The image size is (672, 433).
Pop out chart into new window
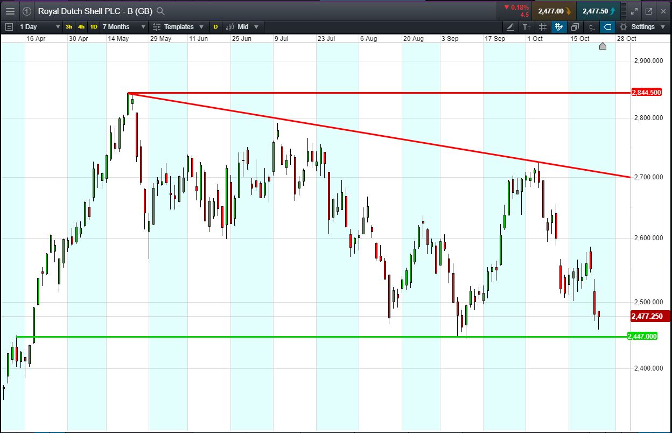tap(648, 11)
